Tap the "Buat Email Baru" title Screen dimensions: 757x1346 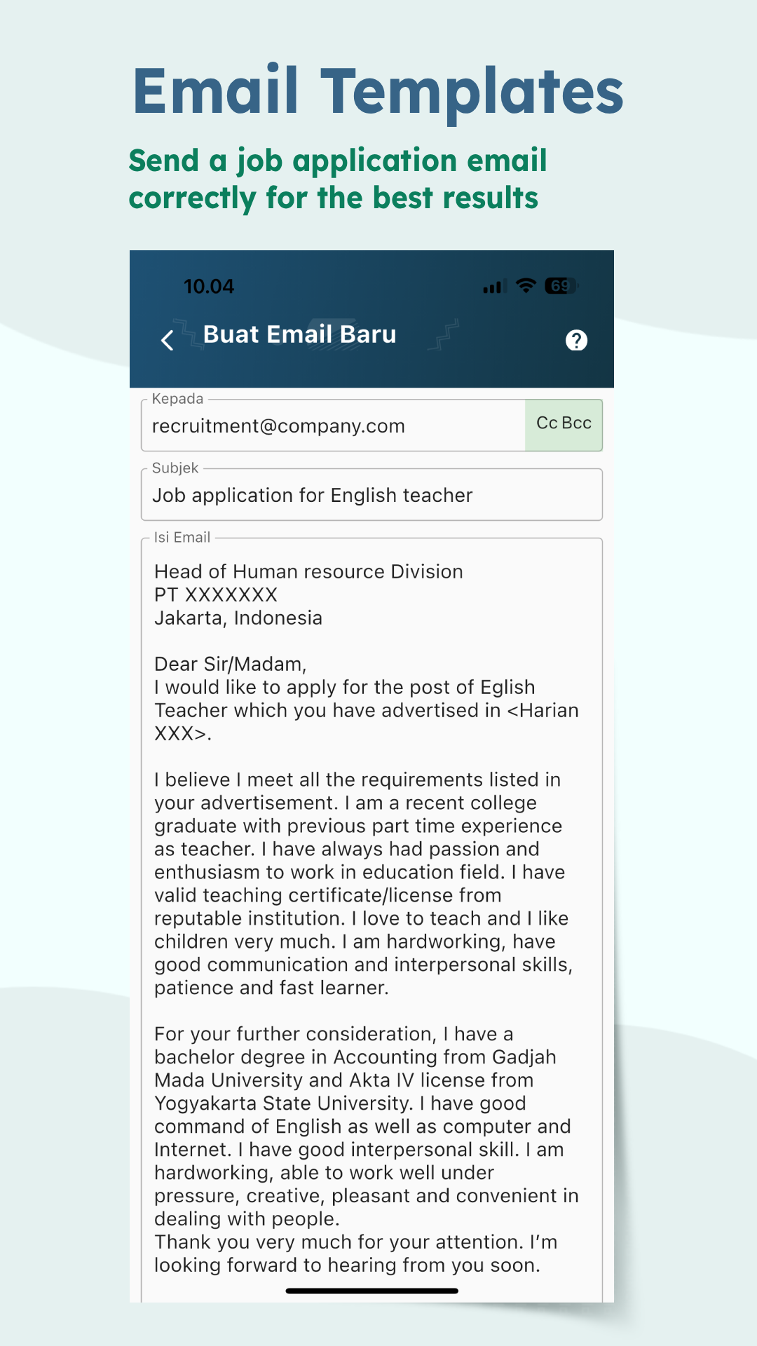(x=299, y=334)
